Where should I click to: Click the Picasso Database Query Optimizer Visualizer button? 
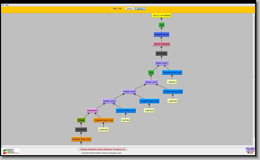[103, 149]
